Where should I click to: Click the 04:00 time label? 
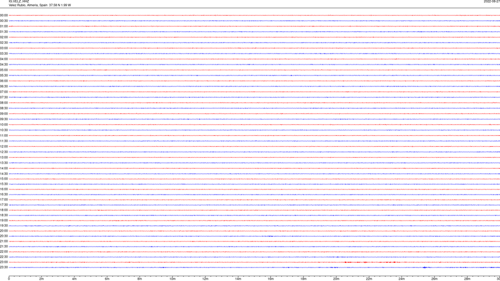4,59
